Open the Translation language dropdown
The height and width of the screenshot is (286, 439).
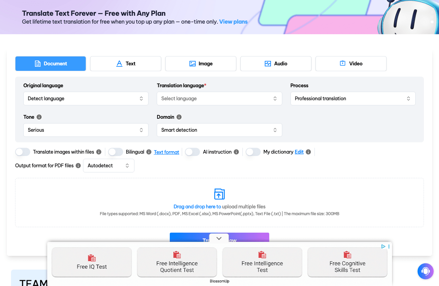click(219, 99)
